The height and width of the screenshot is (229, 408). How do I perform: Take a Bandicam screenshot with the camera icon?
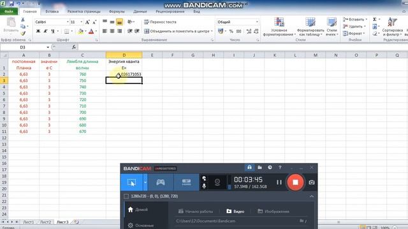[x=312, y=183]
